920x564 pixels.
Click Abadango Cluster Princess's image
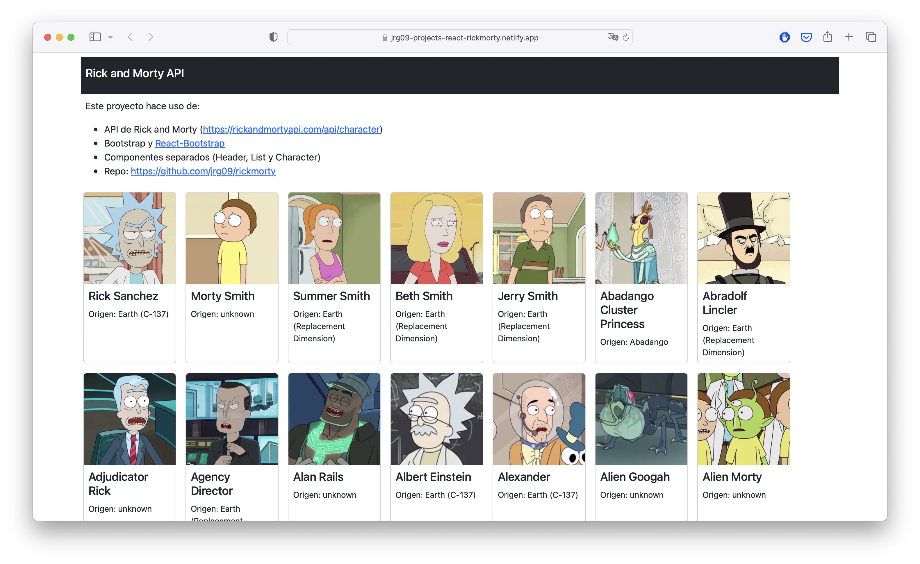(641, 238)
